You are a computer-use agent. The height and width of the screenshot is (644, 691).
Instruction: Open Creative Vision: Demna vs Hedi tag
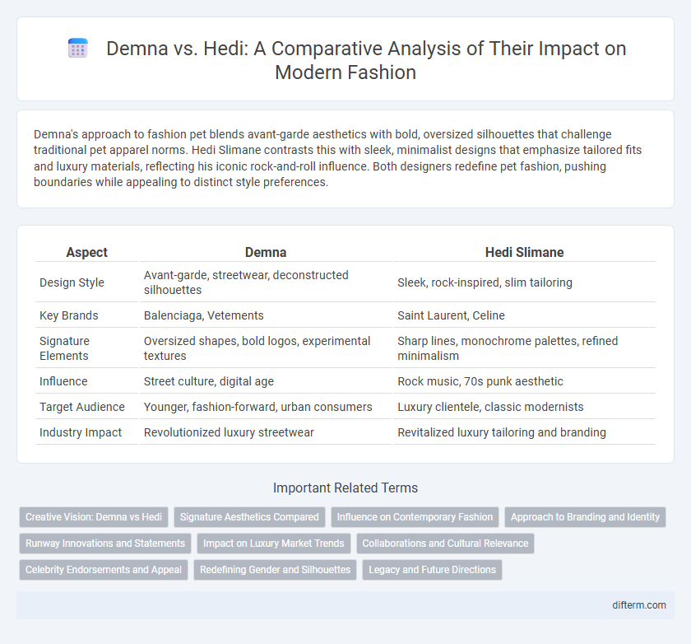point(94,517)
